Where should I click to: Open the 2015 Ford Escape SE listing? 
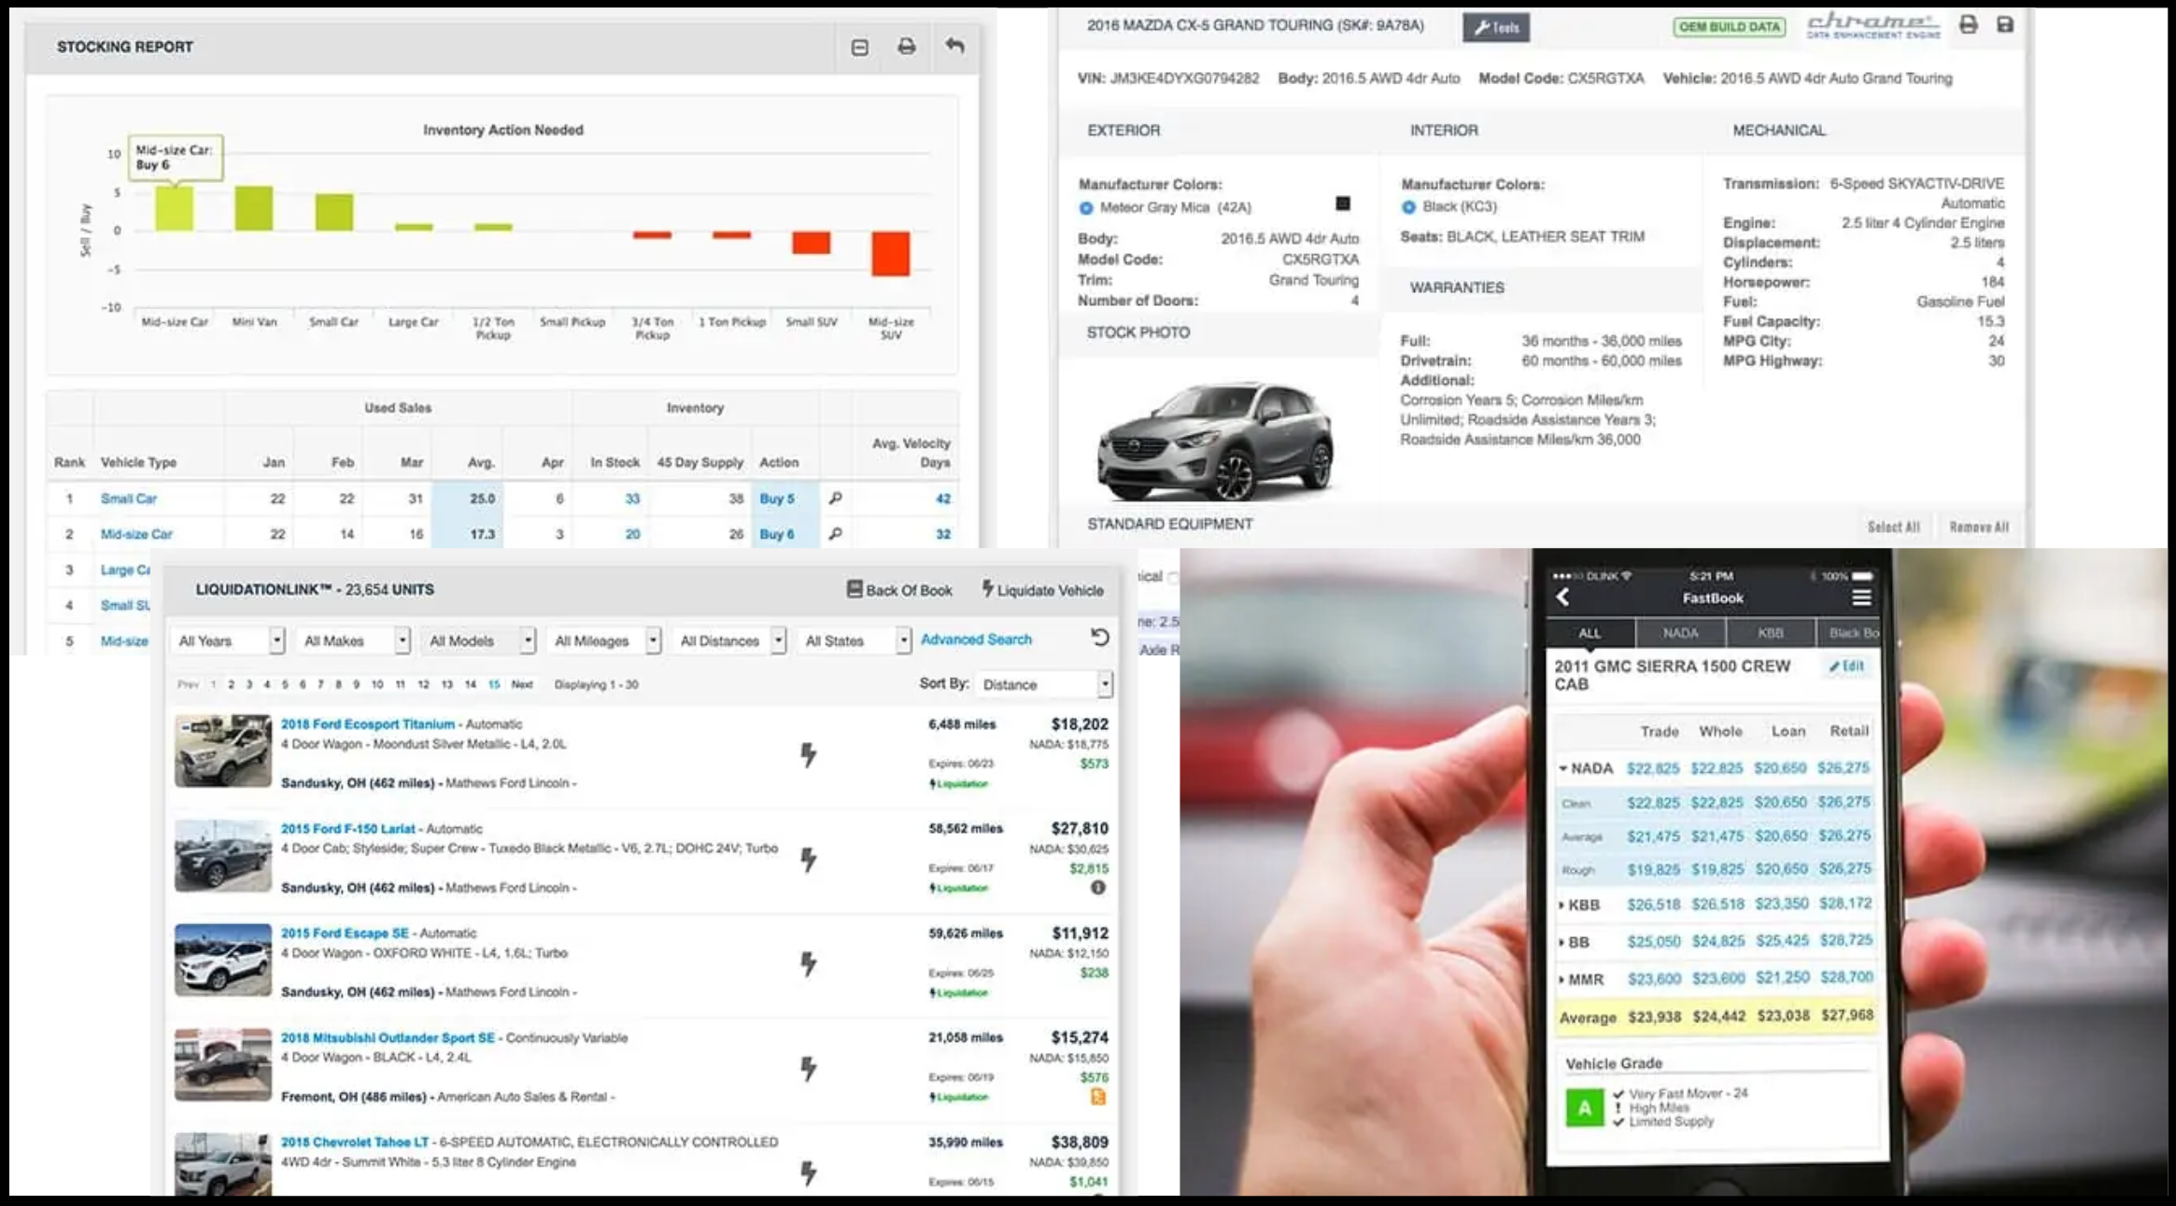[x=345, y=933]
